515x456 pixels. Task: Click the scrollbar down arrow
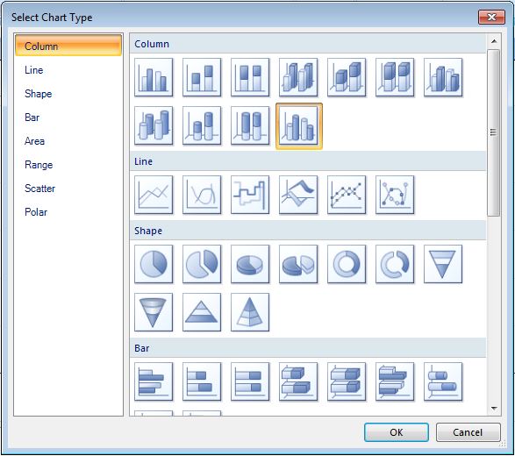(494, 409)
